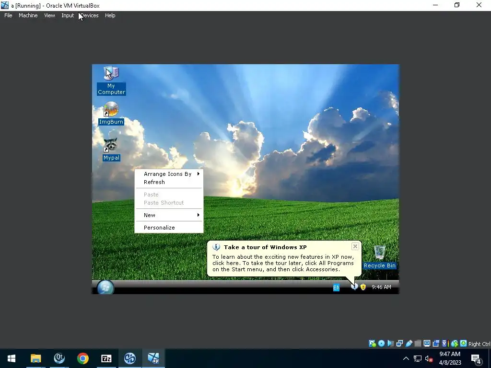Select the ImgBurn desktop shortcut
Image resolution: width=491 pixels, height=368 pixels.
[111, 113]
